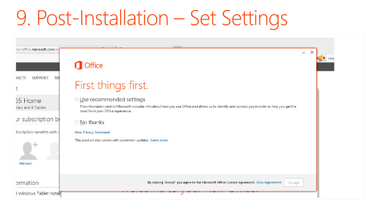
Task: Select the No thanks radio button
Action: [77, 122]
